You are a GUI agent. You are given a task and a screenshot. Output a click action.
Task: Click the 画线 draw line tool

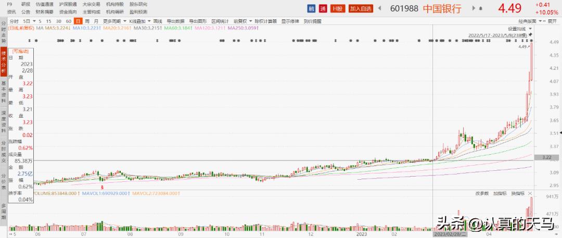pyautogui.click(x=158, y=21)
